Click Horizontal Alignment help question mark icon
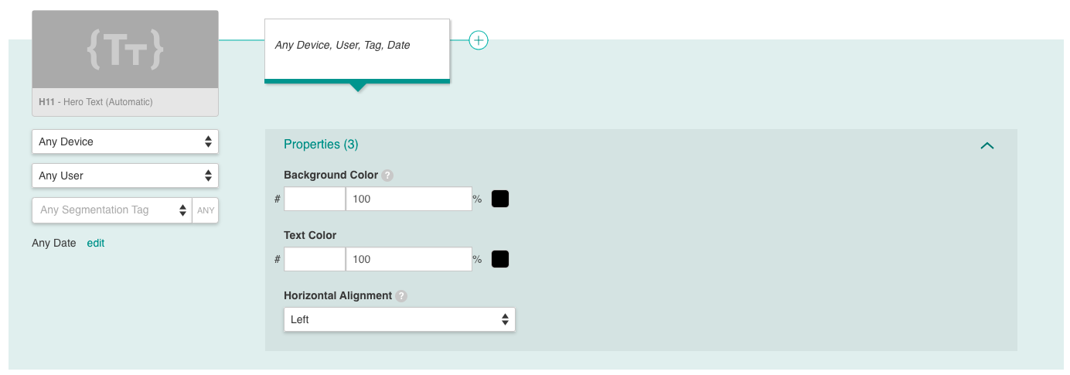The height and width of the screenshot is (375, 1070). (401, 296)
